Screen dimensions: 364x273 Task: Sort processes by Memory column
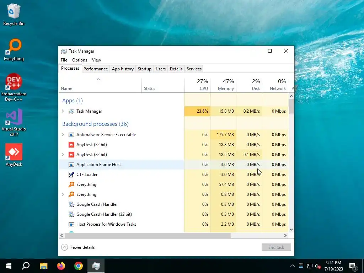[223, 85]
